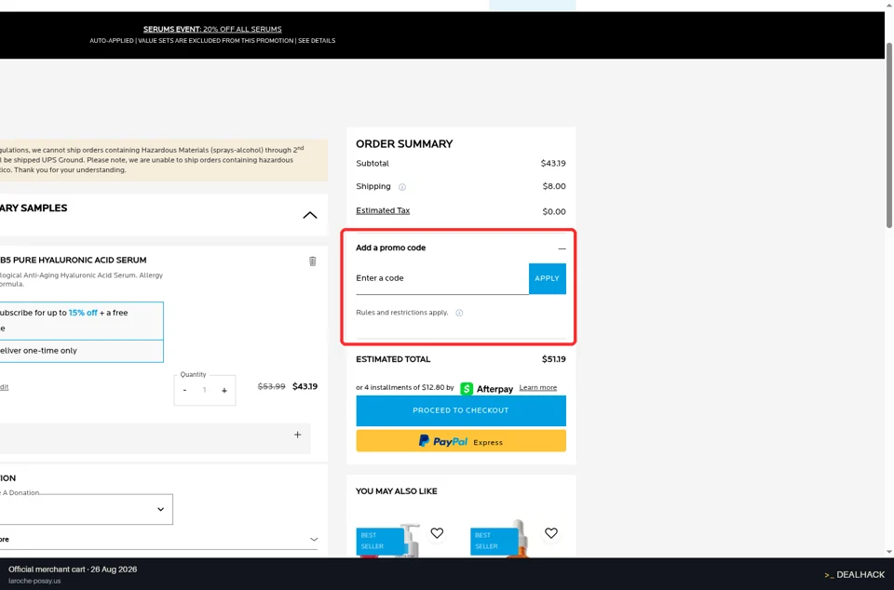
Task: Select Deliver one-time only option
Action: (x=82, y=351)
